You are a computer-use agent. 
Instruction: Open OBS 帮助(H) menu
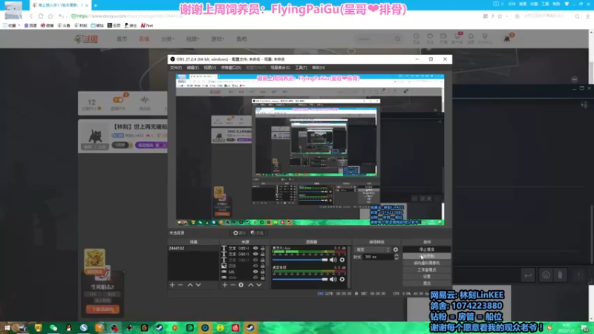319,68
